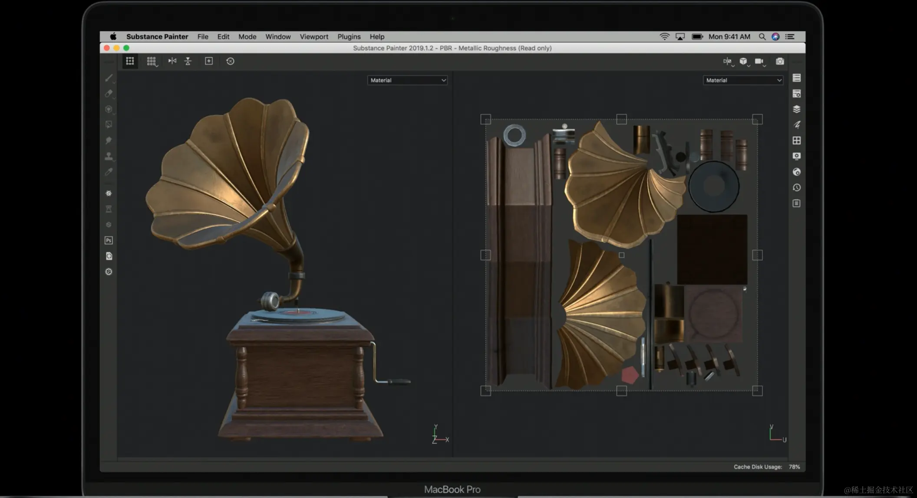Click the faded S icon below the hourglass
The width and height of the screenshot is (917, 498).
(x=109, y=225)
